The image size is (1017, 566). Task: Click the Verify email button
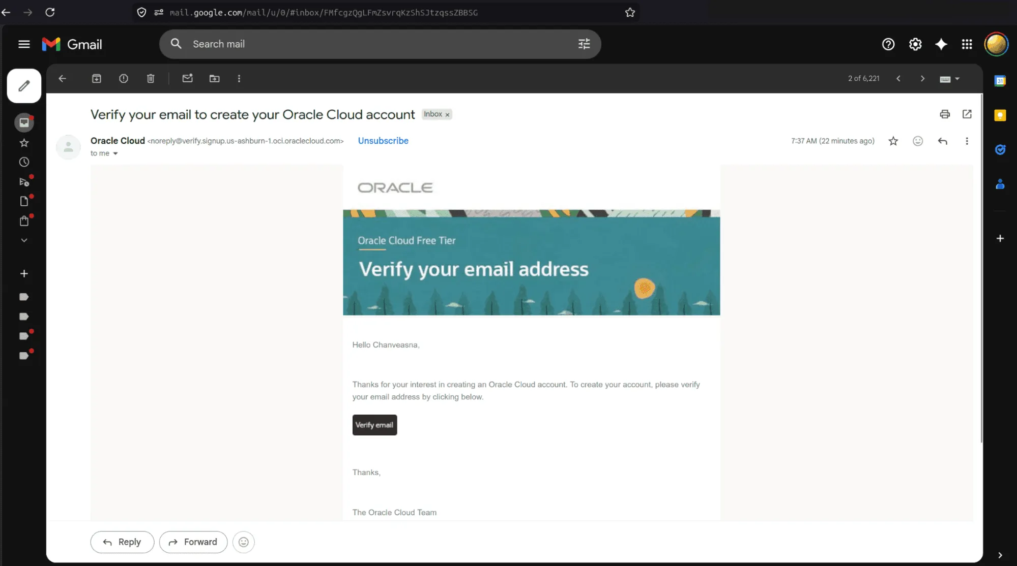(374, 425)
